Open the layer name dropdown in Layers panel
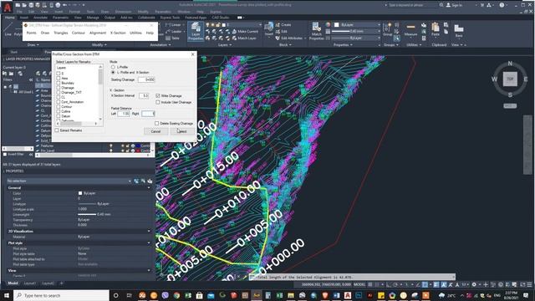Image resolution: width=535 pixels, height=301 pixels. [x=260, y=25]
